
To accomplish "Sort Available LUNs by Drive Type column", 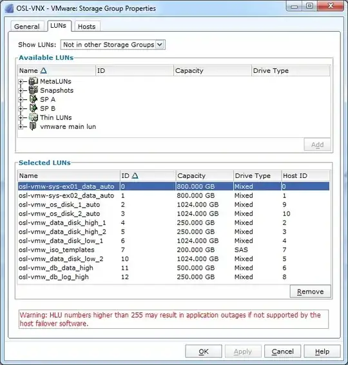I will pyautogui.click(x=291, y=70).
